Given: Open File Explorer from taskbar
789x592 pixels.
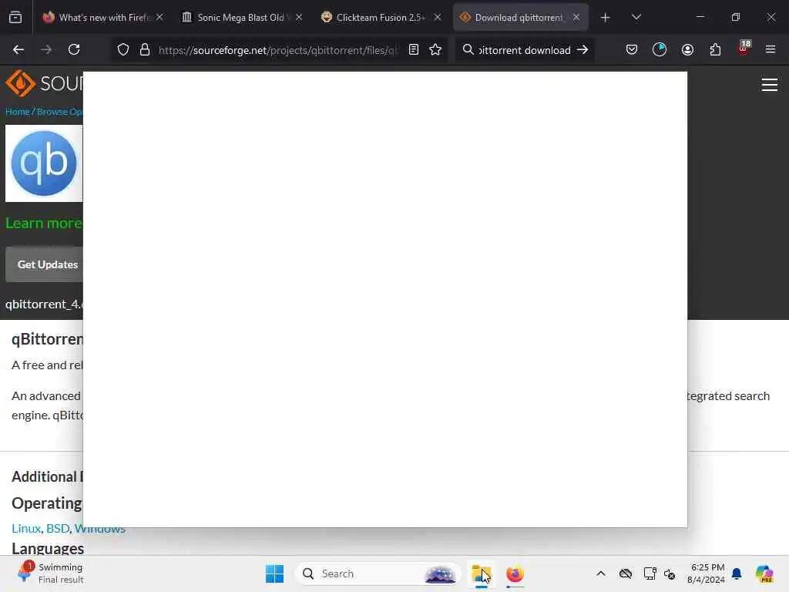Looking at the screenshot, I should pyautogui.click(x=482, y=573).
